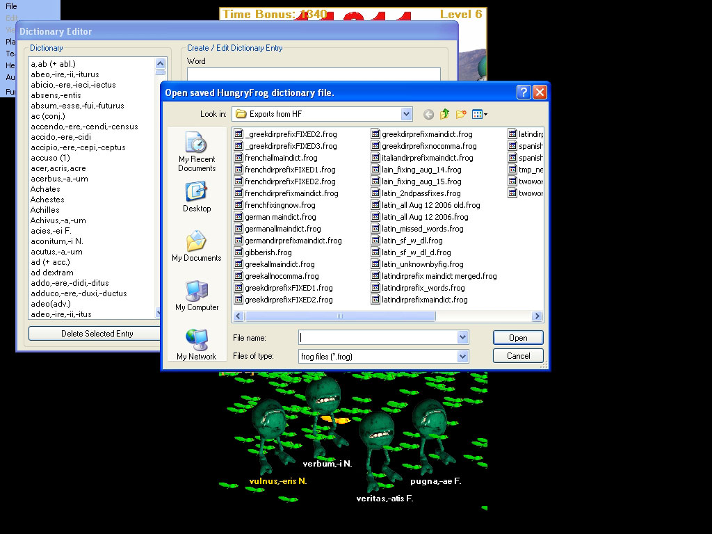
Task: Click right arrow of horizontal file list scrollbar
Action: point(537,316)
